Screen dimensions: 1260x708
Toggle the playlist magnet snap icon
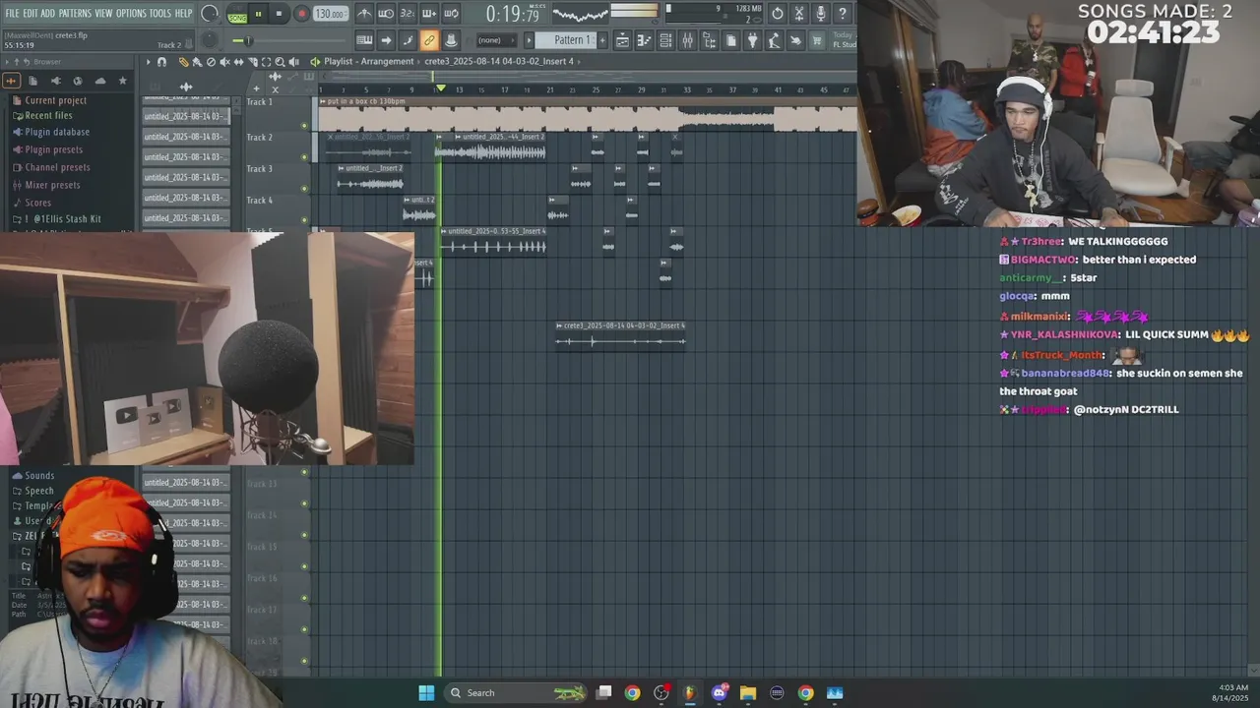[x=162, y=62]
